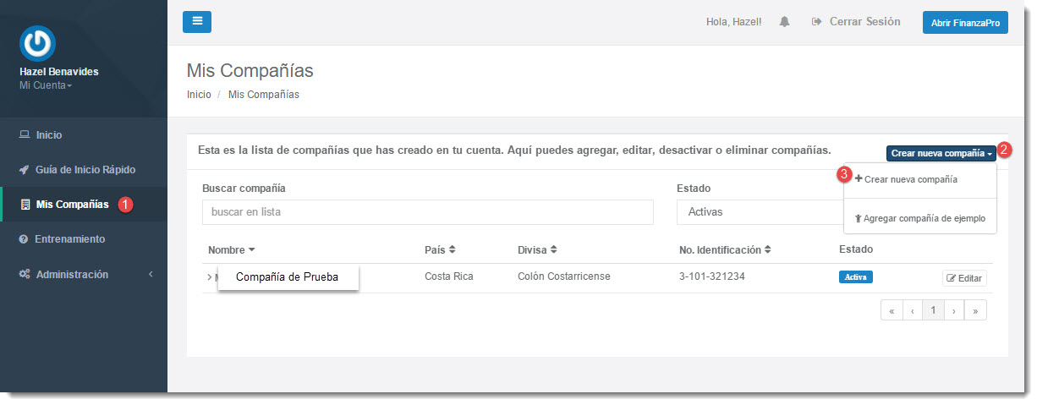Click question icon beside Entrenamiento
The height and width of the screenshot is (405, 1037).
point(24,239)
